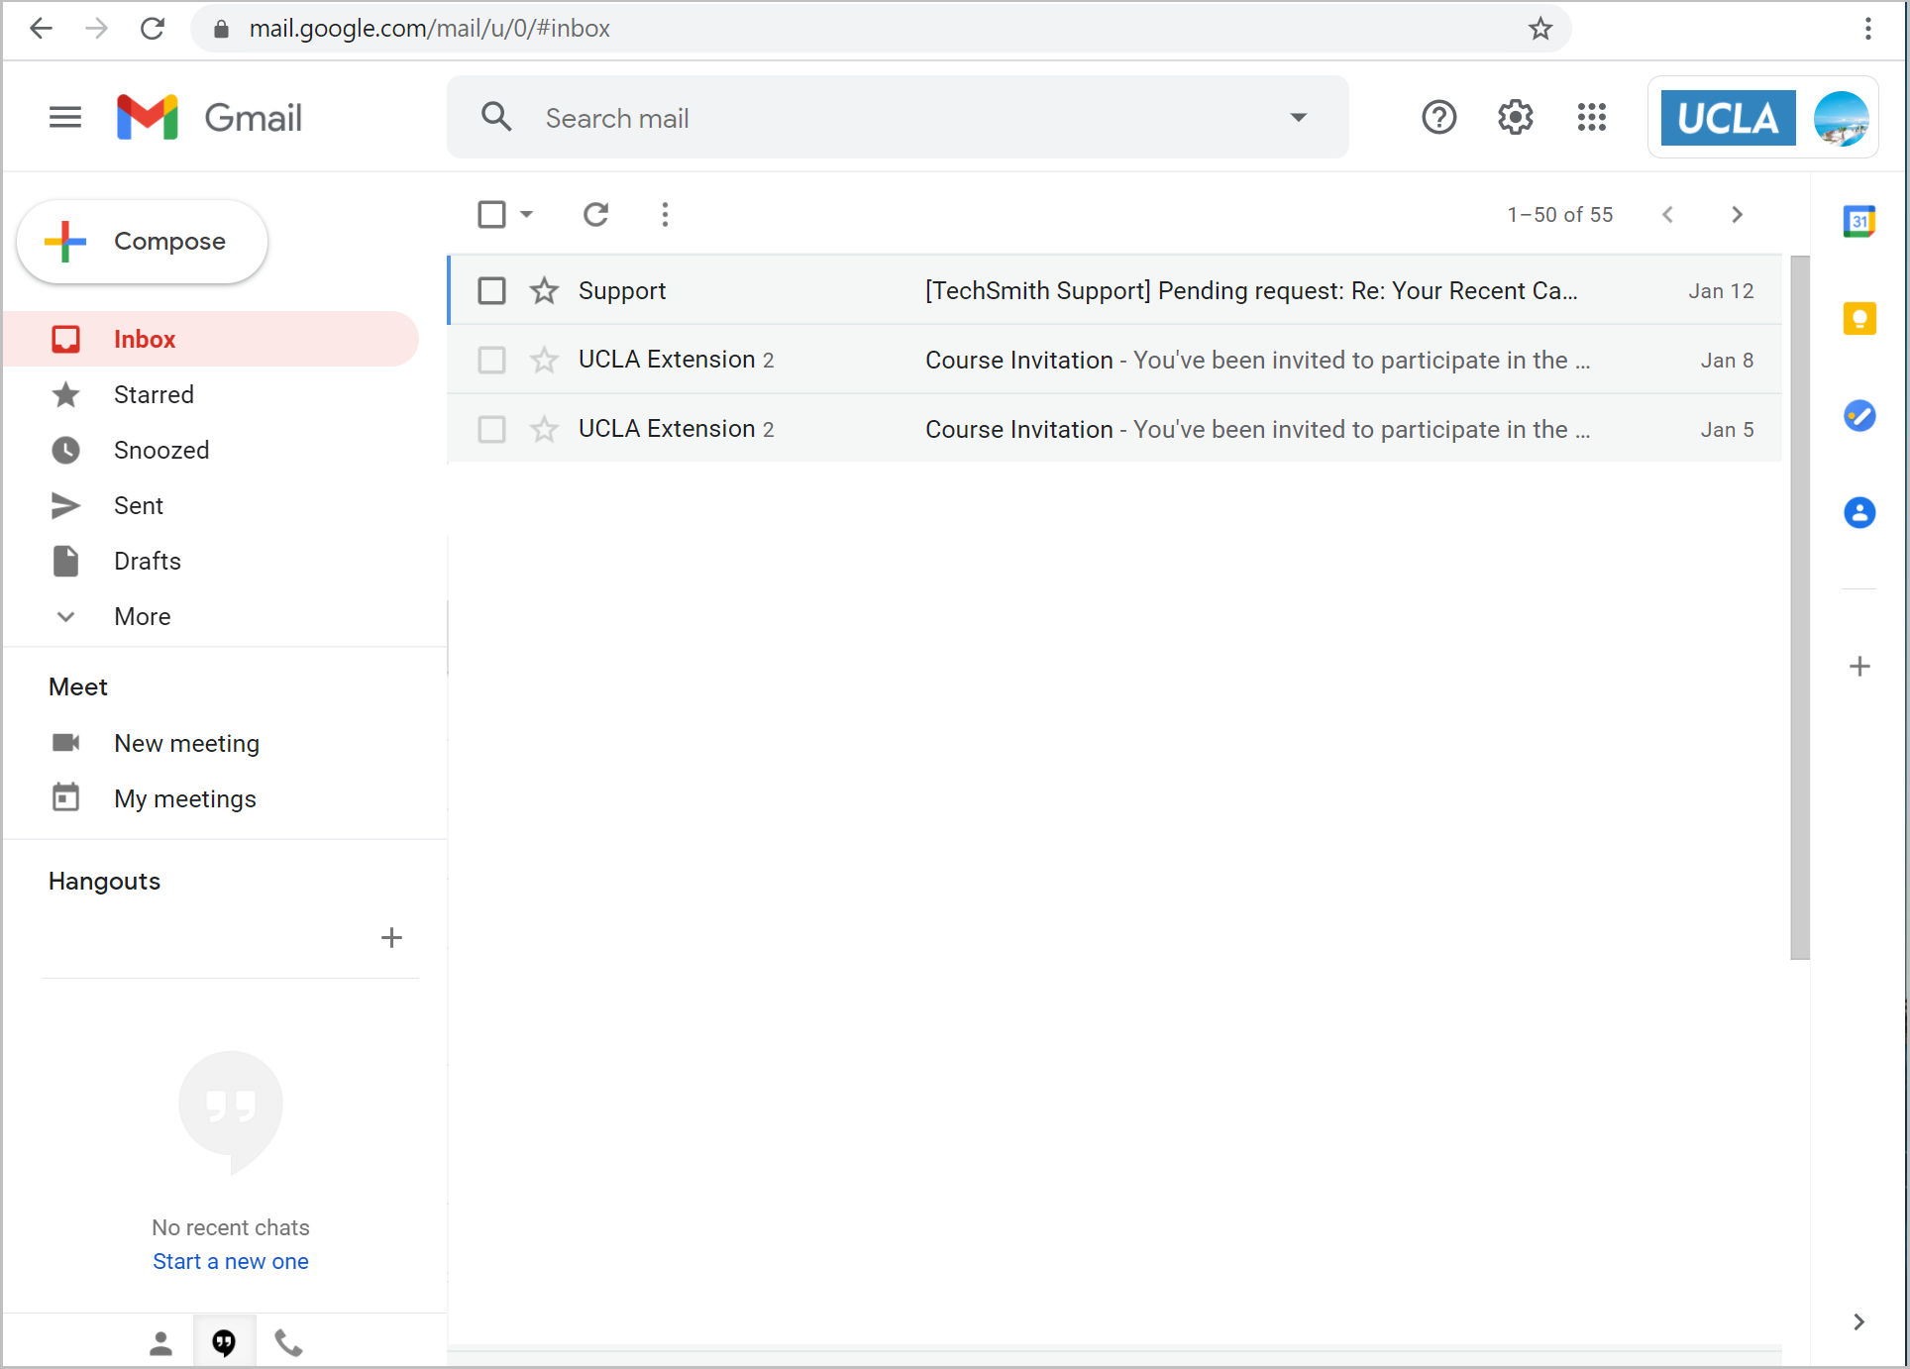Open the Support help icon
This screenshot has width=1910, height=1369.
[1438, 118]
